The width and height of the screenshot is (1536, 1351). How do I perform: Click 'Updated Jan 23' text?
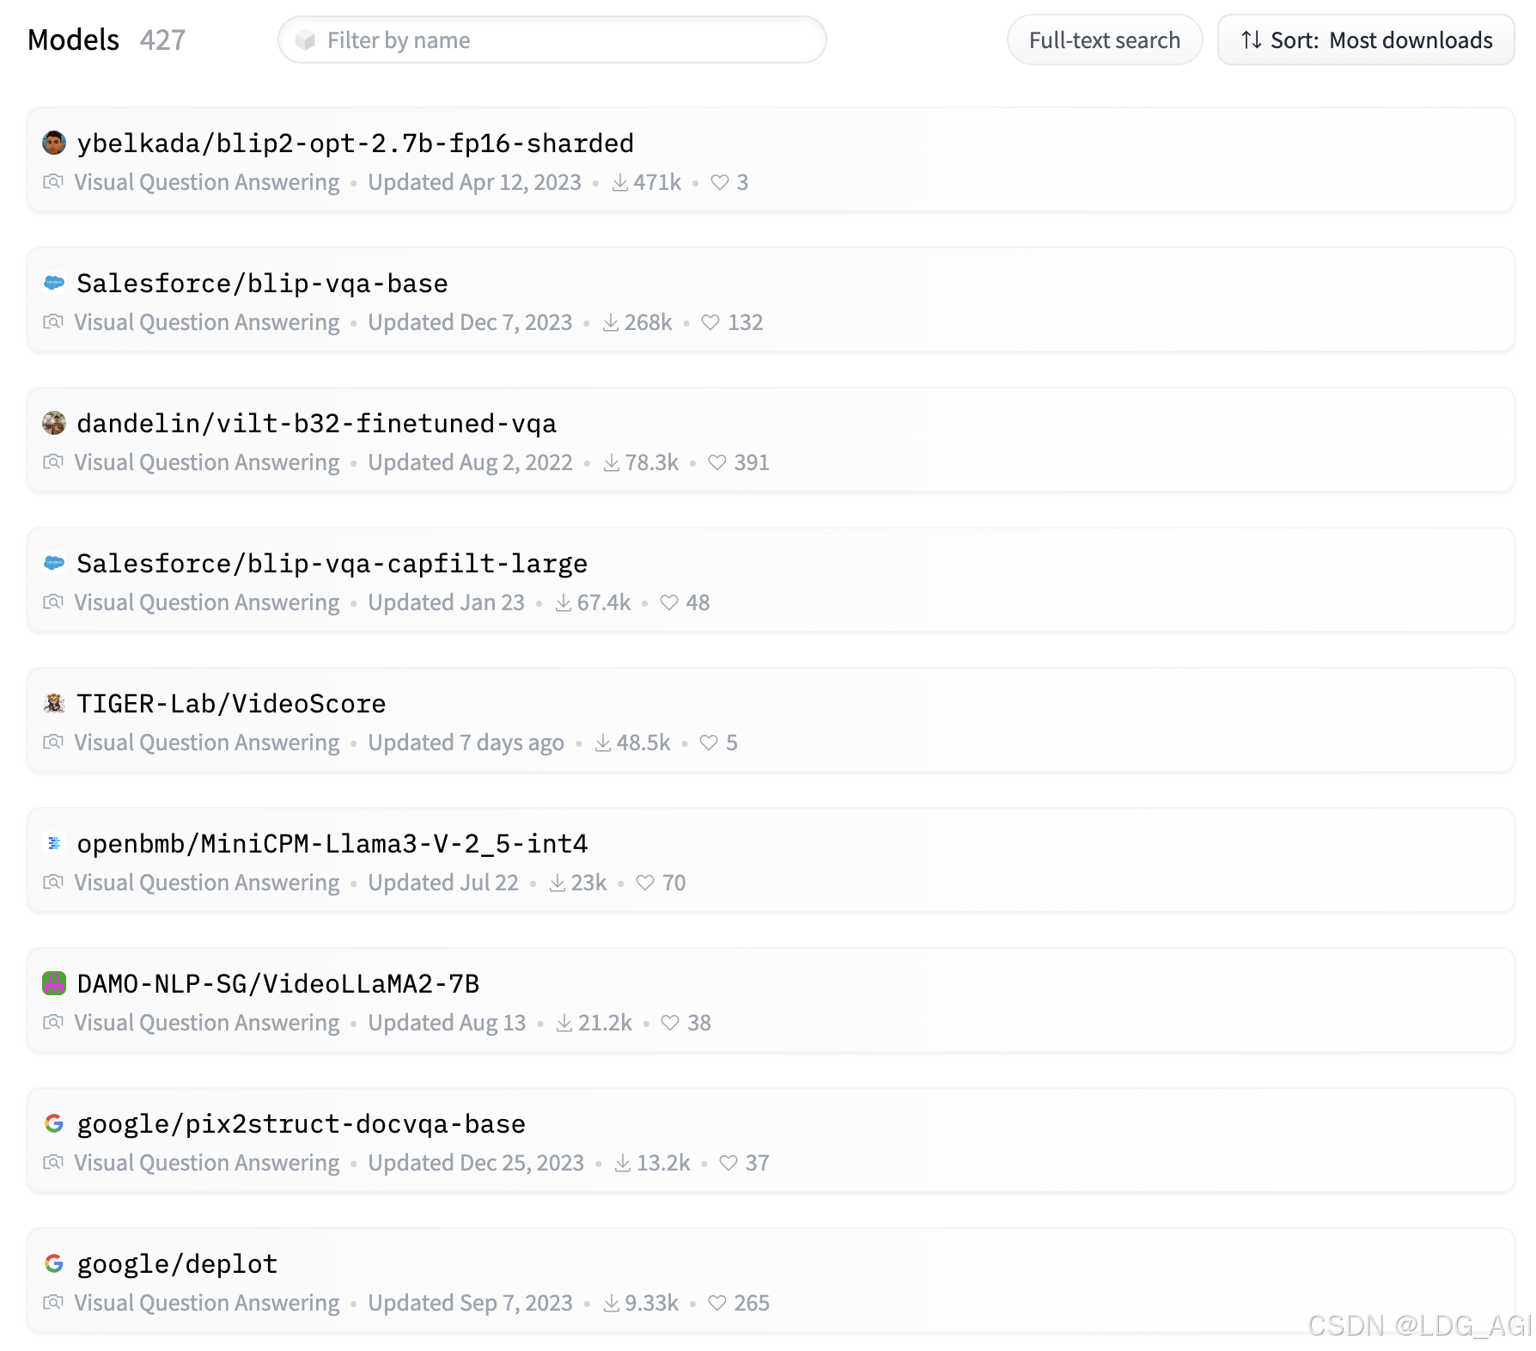(x=447, y=602)
